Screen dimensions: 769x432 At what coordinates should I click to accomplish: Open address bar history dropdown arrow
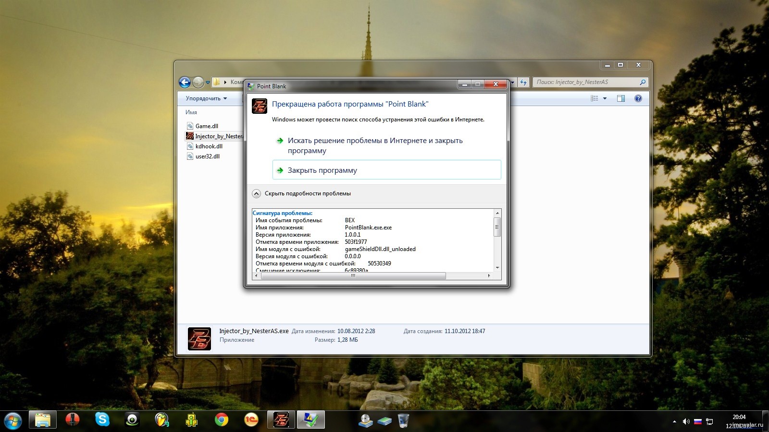coord(512,83)
